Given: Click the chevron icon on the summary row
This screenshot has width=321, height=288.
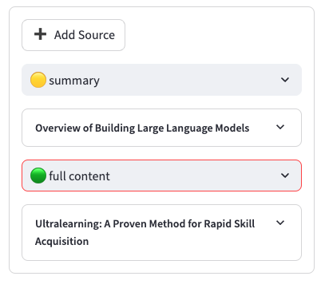Looking at the screenshot, I should pyautogui.click(x=285, y=80).
